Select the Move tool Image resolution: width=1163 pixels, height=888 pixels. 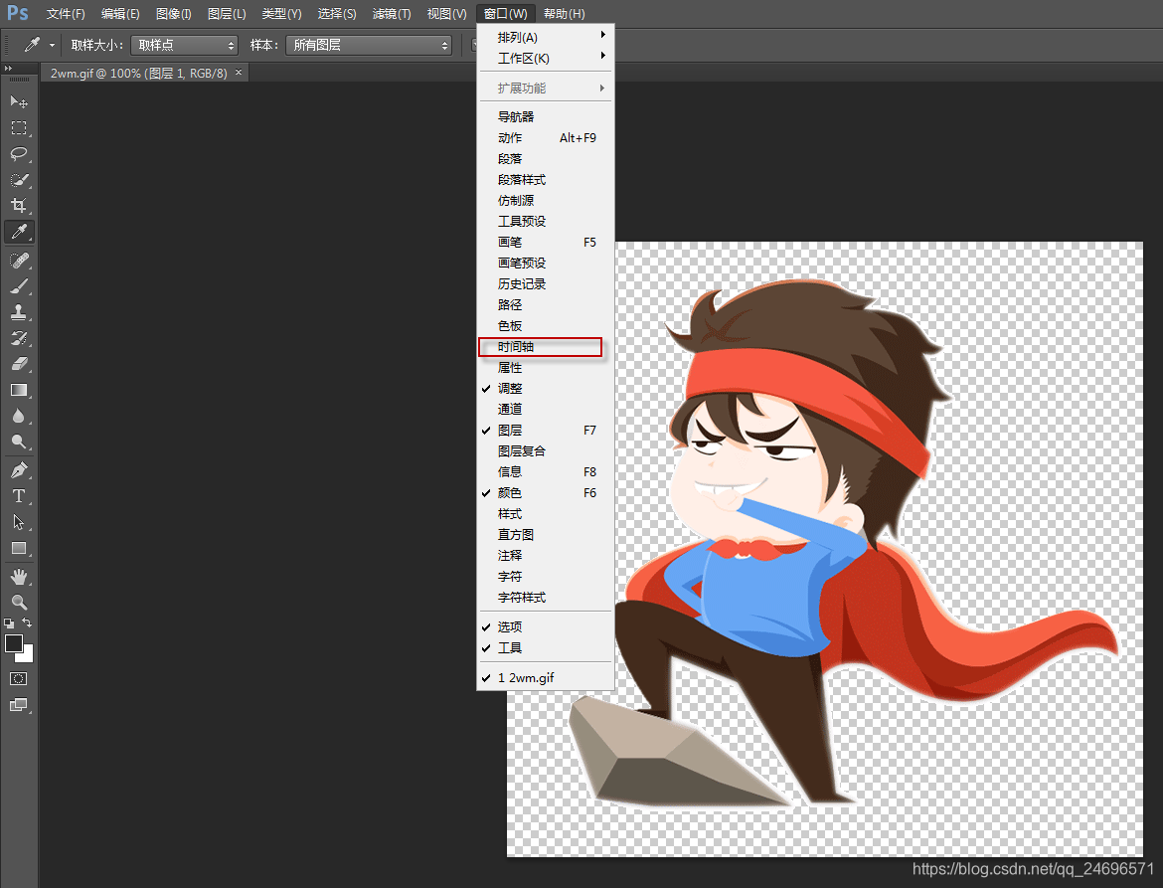[19, 101]
